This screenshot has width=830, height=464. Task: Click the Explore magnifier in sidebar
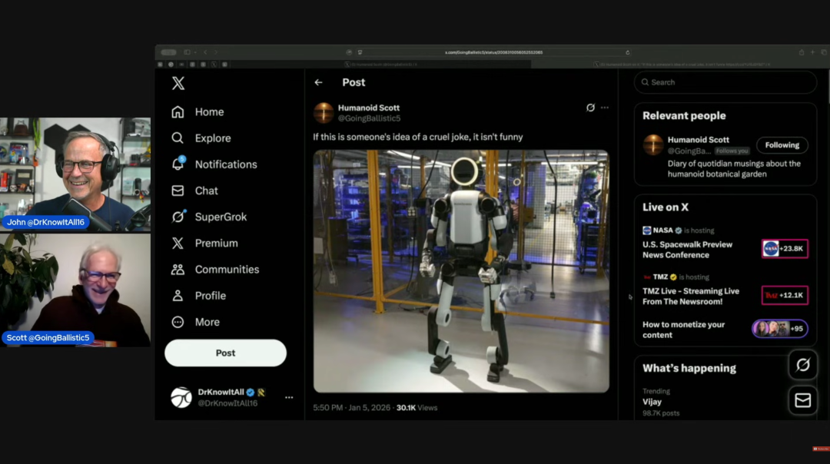click(178, 138)
